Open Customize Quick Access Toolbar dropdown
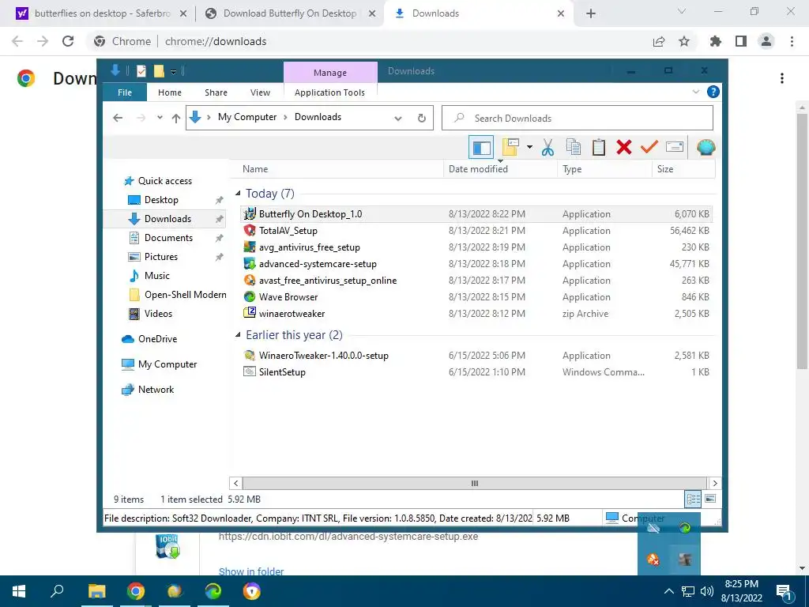This screenshot has height=607, width=809. [173, 72]
